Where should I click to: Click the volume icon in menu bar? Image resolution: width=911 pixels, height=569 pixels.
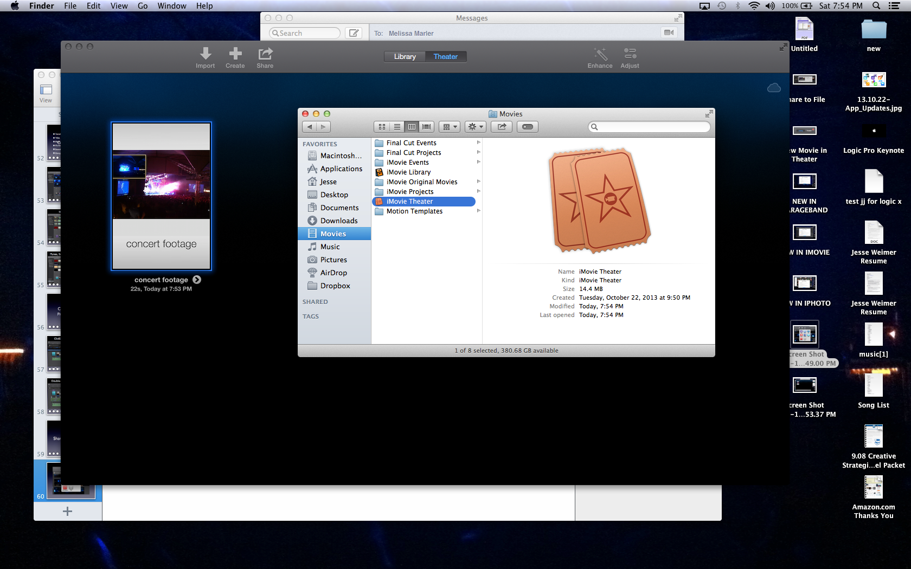point(770,6)
